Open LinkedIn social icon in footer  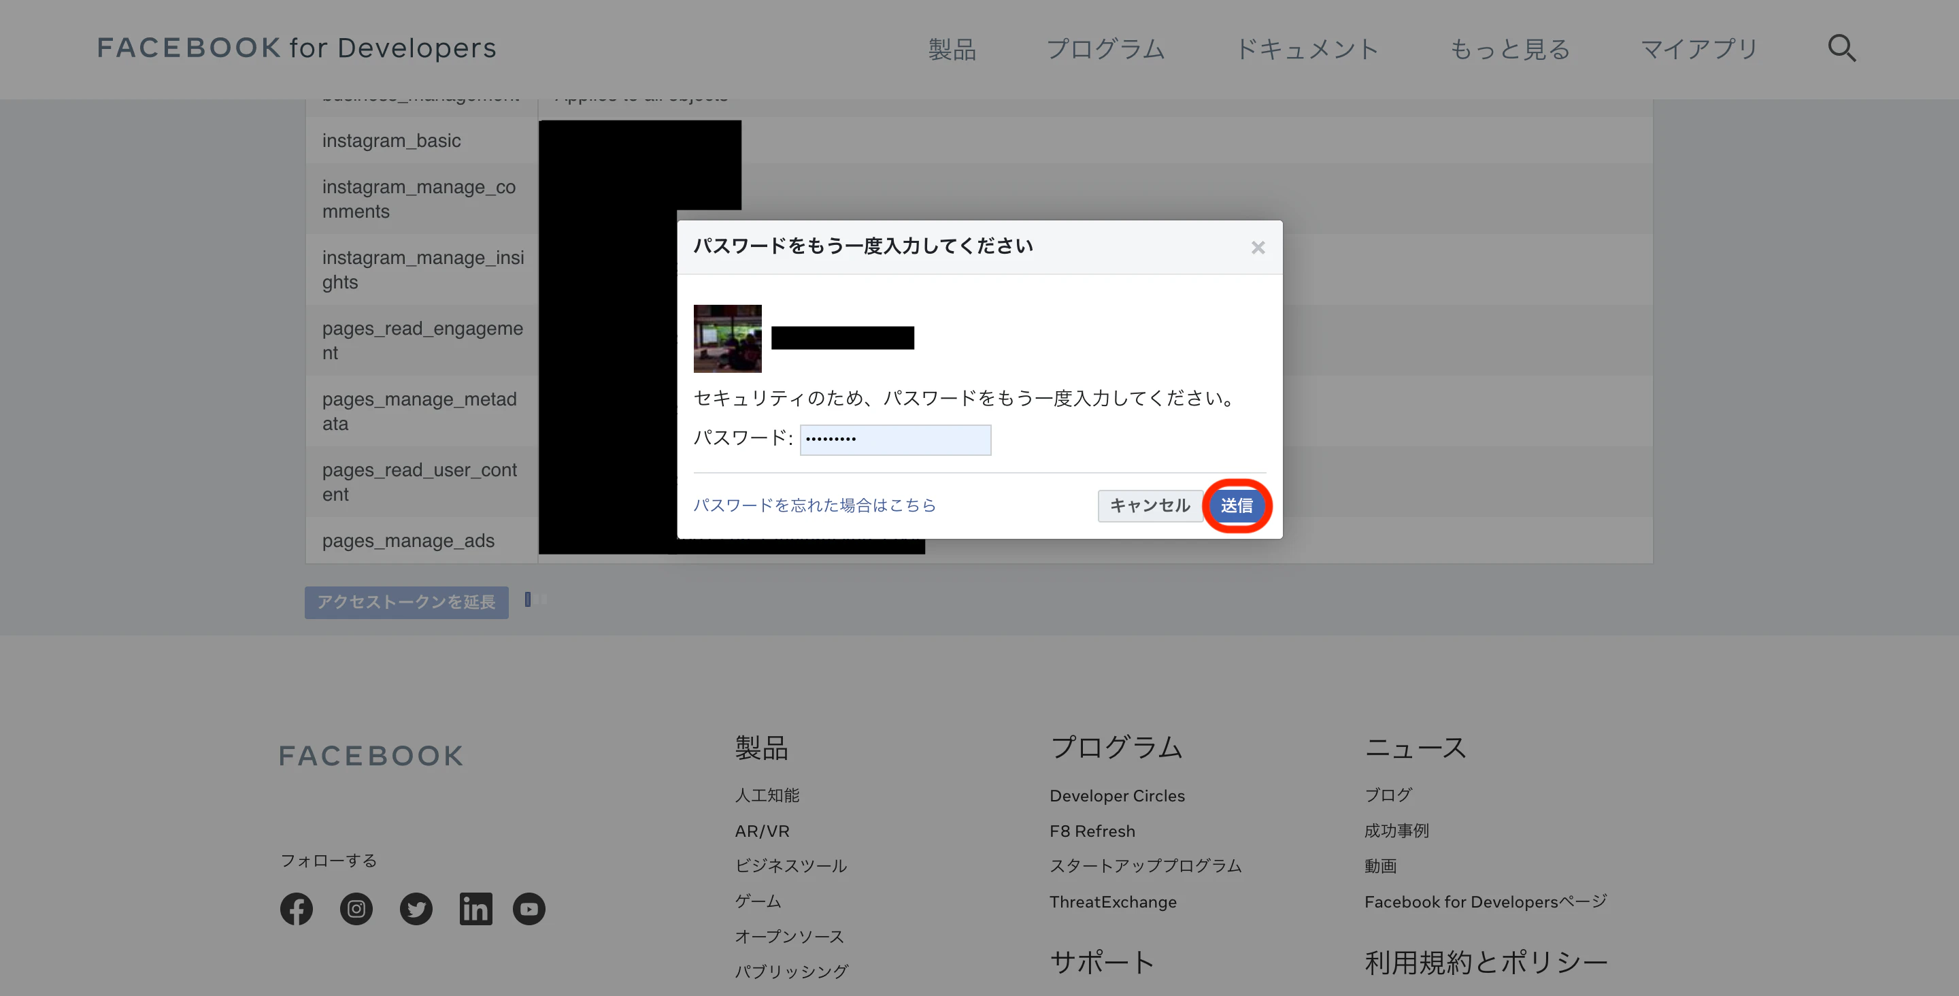tap(476, 908)
